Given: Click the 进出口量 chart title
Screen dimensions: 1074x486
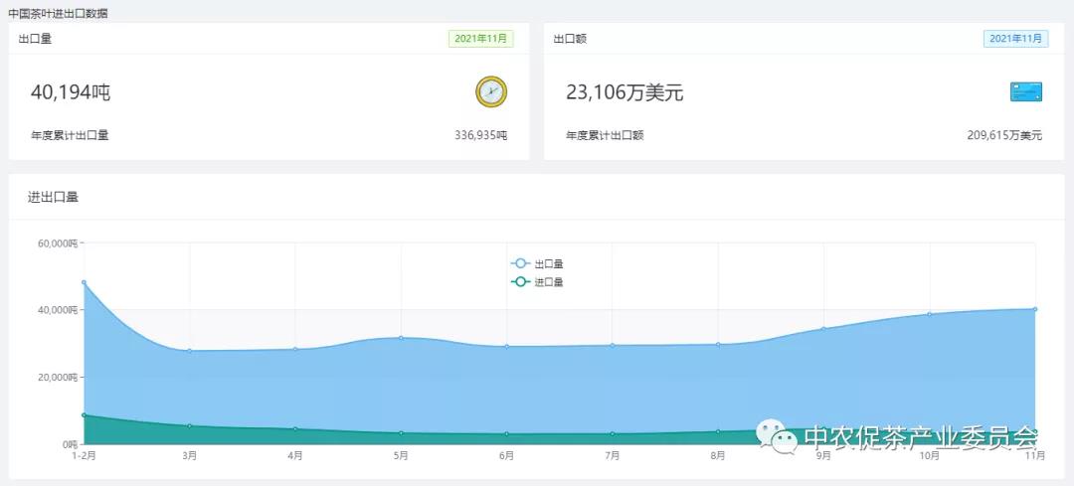Looking at the screenshot, I should pyautogui.click(x=53, y=197).
